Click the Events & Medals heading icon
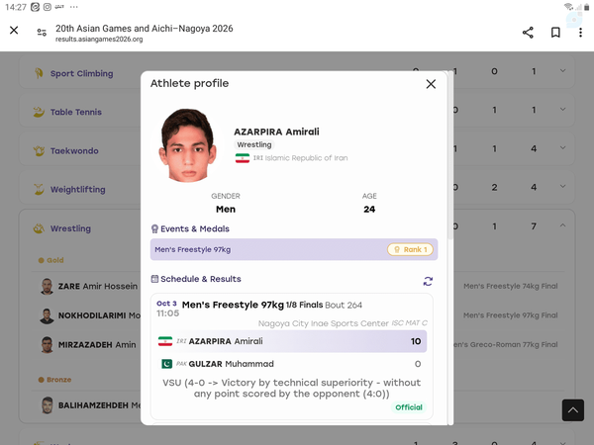 154,229
